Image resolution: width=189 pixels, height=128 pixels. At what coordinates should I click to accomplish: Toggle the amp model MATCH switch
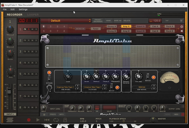click(148, 77)
